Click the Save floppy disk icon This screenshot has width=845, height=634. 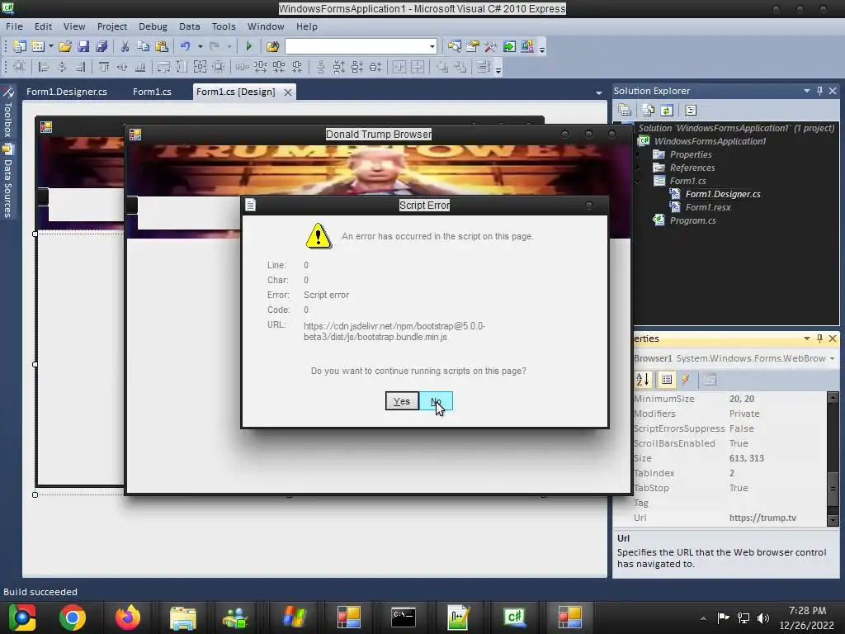(83, 46)
